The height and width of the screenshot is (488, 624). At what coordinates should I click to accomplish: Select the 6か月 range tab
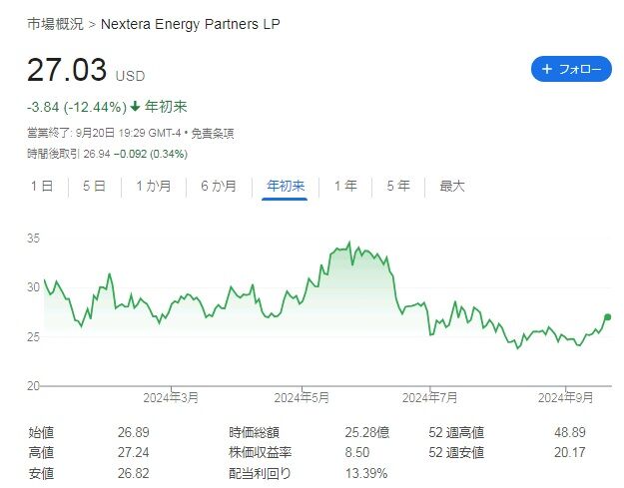(x=219, y=186)
